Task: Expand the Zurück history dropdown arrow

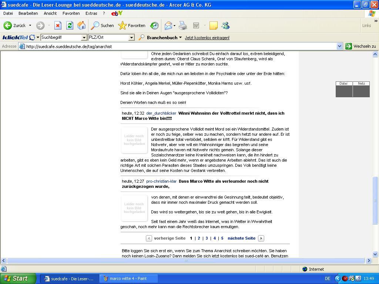Action: click(x=30, y=26)
